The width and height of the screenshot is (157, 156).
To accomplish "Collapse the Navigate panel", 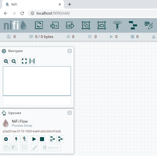I will [x=70, y=51].
